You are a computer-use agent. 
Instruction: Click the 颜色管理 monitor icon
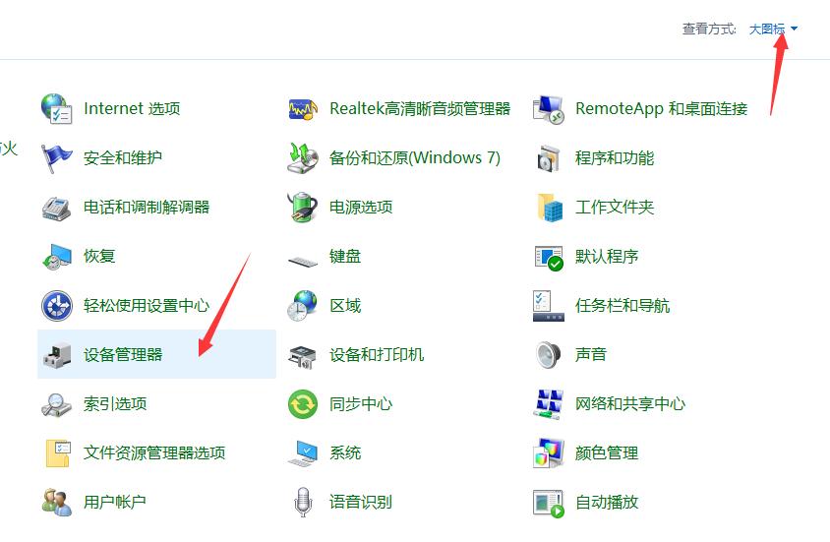[x=549, y=453]
